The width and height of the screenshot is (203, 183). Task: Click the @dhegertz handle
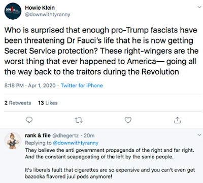click(65, 135)
